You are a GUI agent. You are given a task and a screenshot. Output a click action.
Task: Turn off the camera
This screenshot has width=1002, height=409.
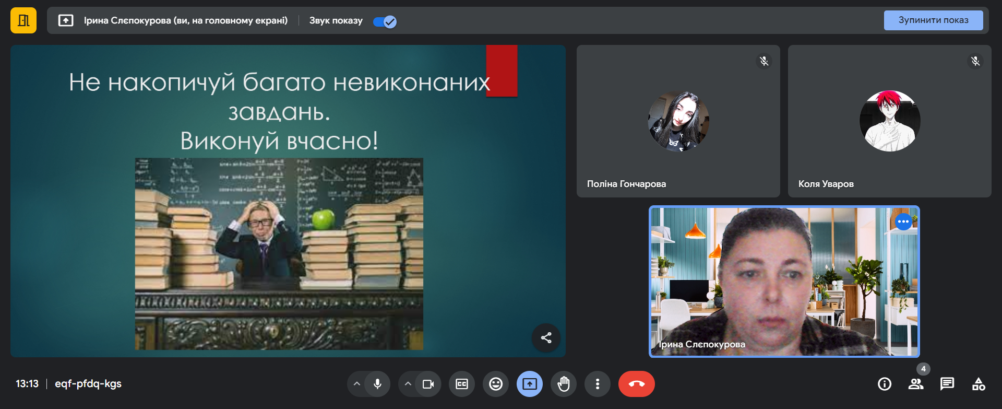pyautogui.click(x=428, y=384)
